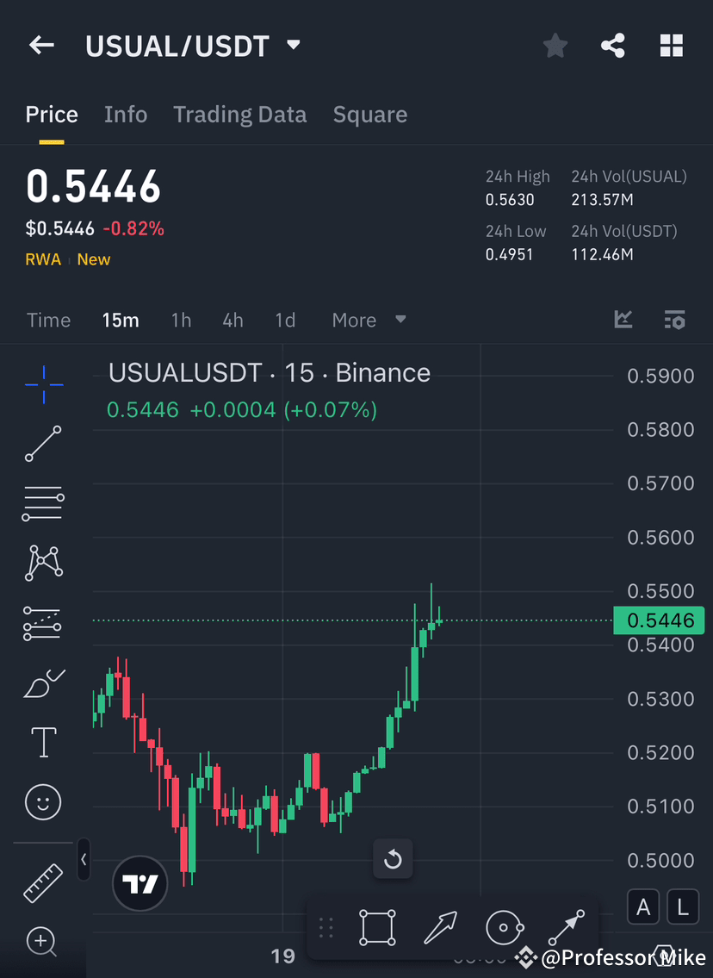
Task: Expand the More timeframes dropdown
Action: 369,320
